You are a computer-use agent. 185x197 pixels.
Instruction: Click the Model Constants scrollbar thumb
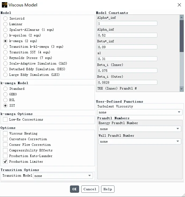(x=182, y=36)
